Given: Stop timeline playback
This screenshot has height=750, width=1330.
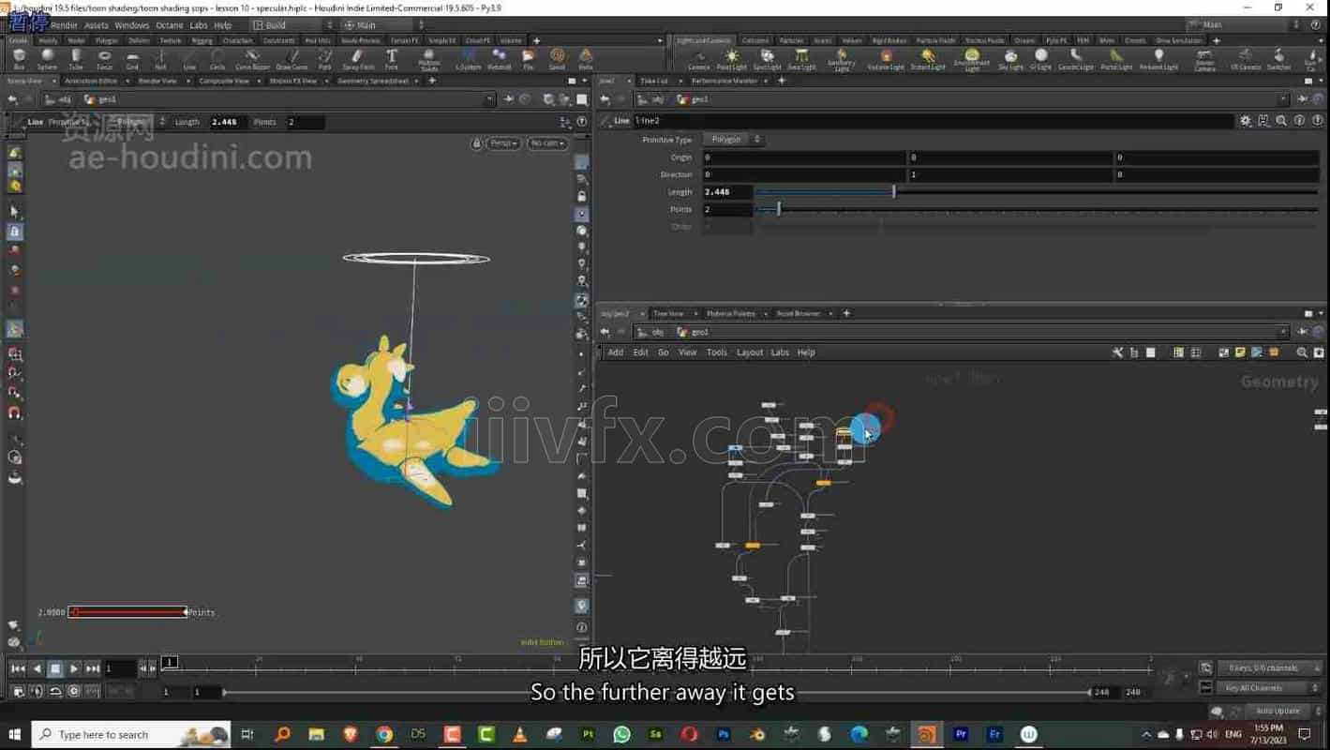Looking at the screenshot, I should click(55, 668).
